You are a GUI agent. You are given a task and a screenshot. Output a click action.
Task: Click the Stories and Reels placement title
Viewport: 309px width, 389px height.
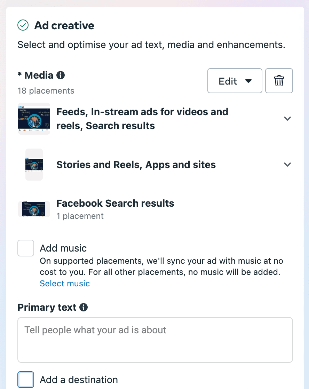point(136,165)
